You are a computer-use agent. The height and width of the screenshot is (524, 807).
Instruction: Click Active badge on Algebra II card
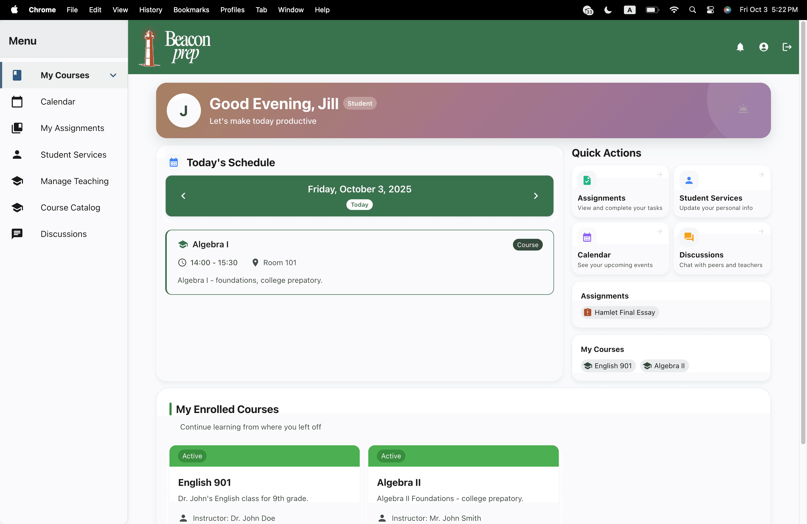tap(391, 456)
